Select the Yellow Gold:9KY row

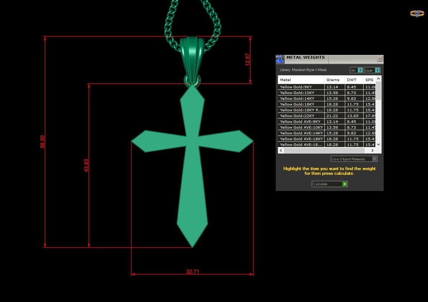[x=327, y=87]
